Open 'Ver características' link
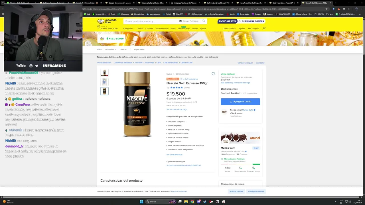The height and width of the screenshot is (205, 365). (x=175, y=154)
